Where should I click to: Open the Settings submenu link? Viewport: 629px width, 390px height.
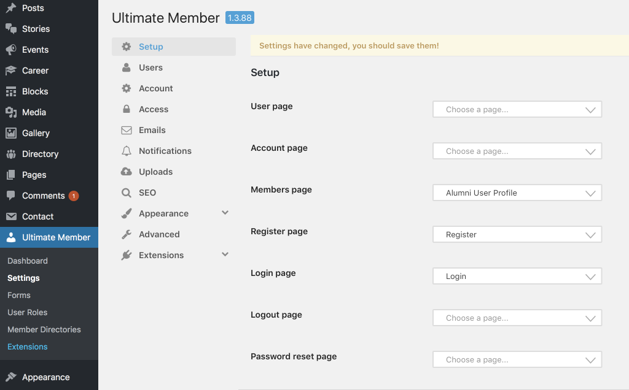[23, 278]
